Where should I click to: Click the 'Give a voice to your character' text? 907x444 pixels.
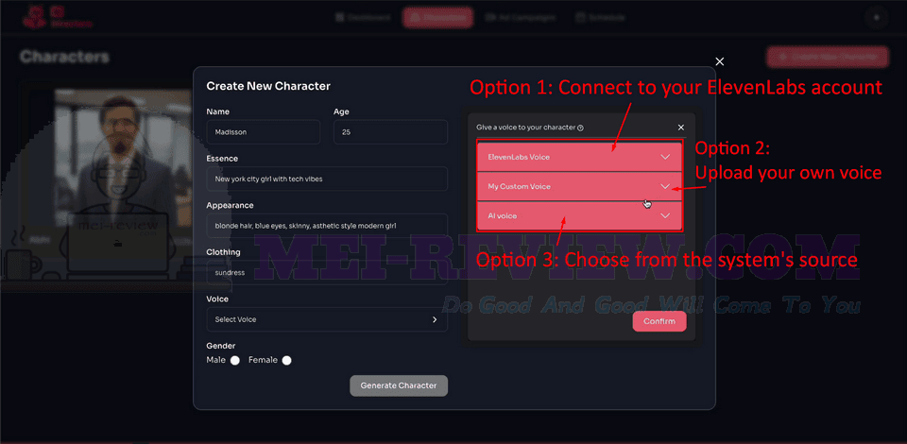[526, 128]
